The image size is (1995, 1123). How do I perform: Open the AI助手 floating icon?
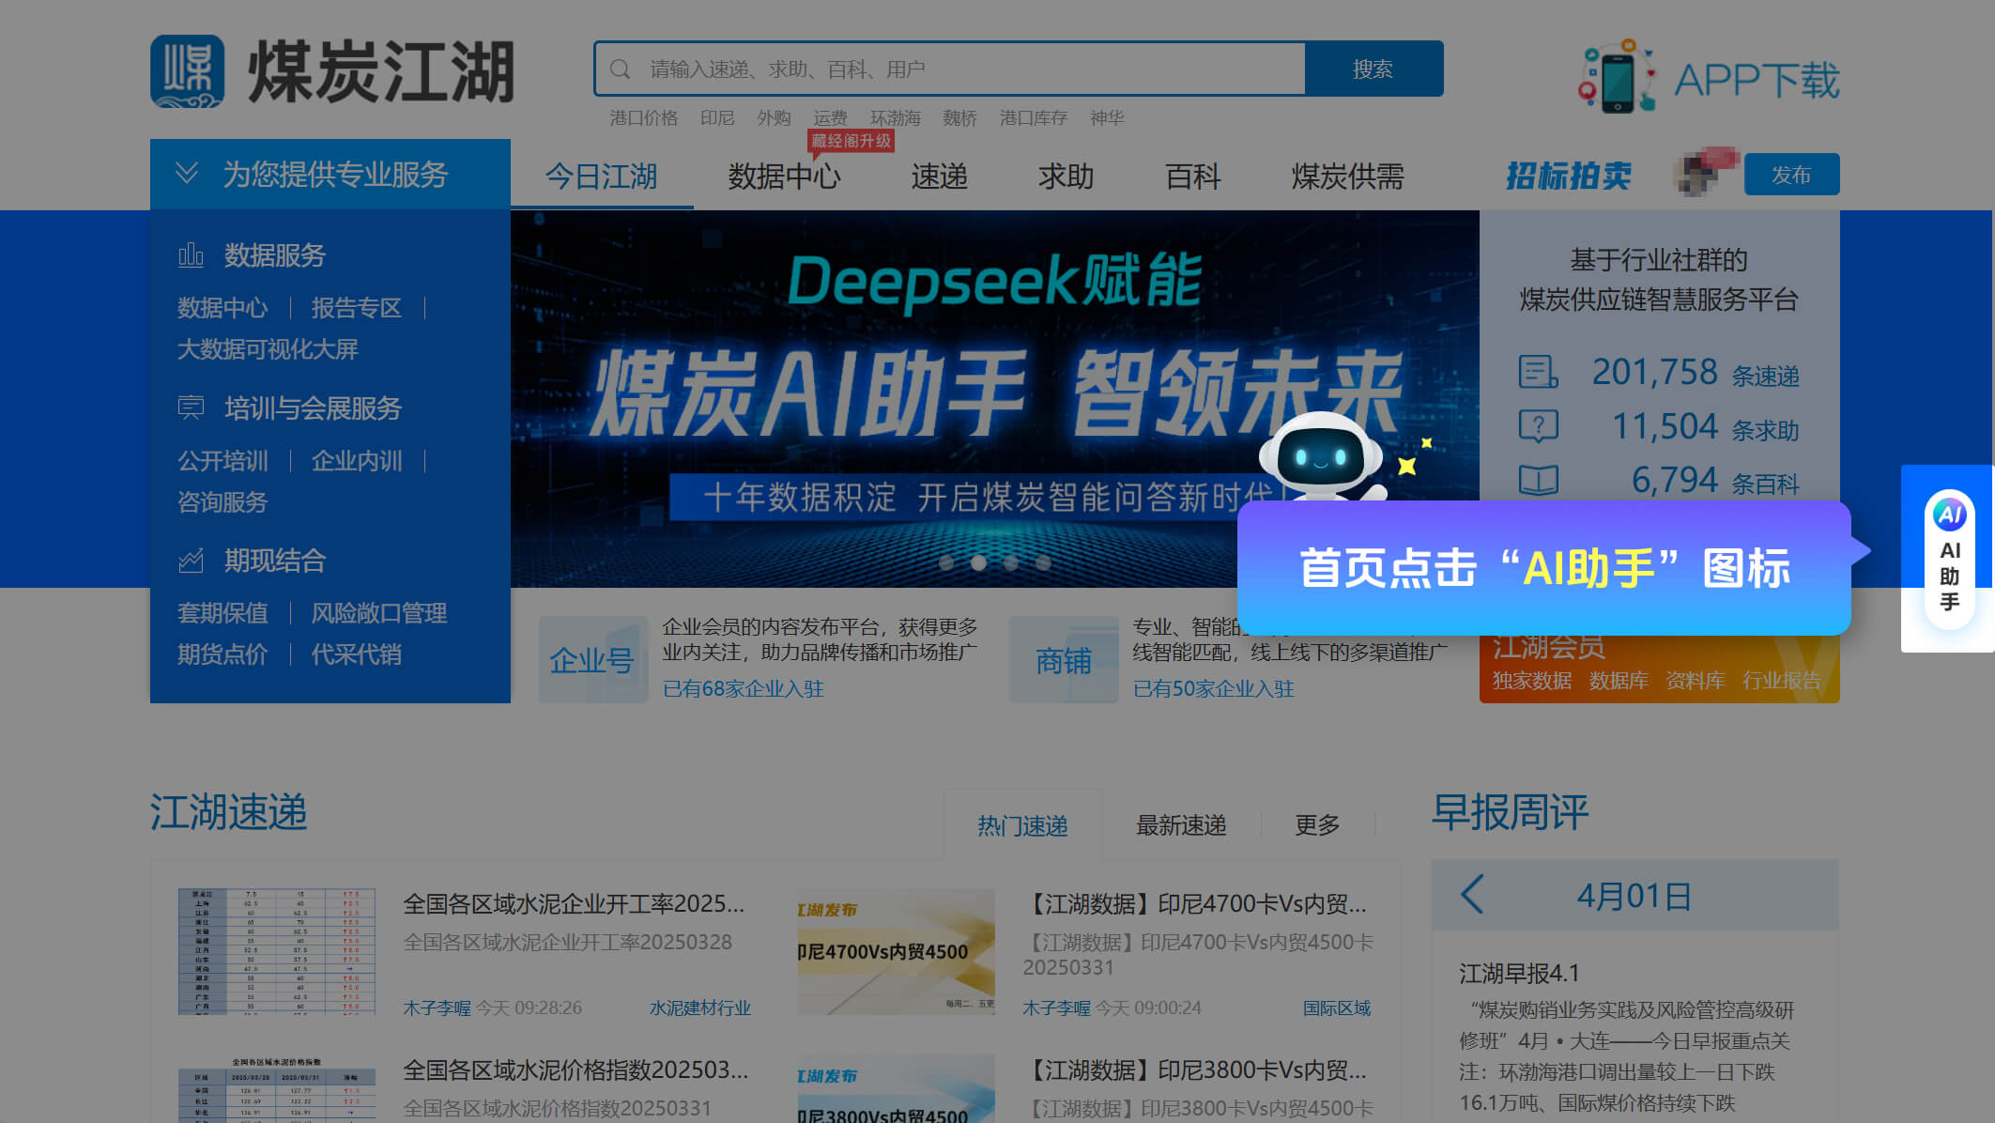pos(1949,559)
